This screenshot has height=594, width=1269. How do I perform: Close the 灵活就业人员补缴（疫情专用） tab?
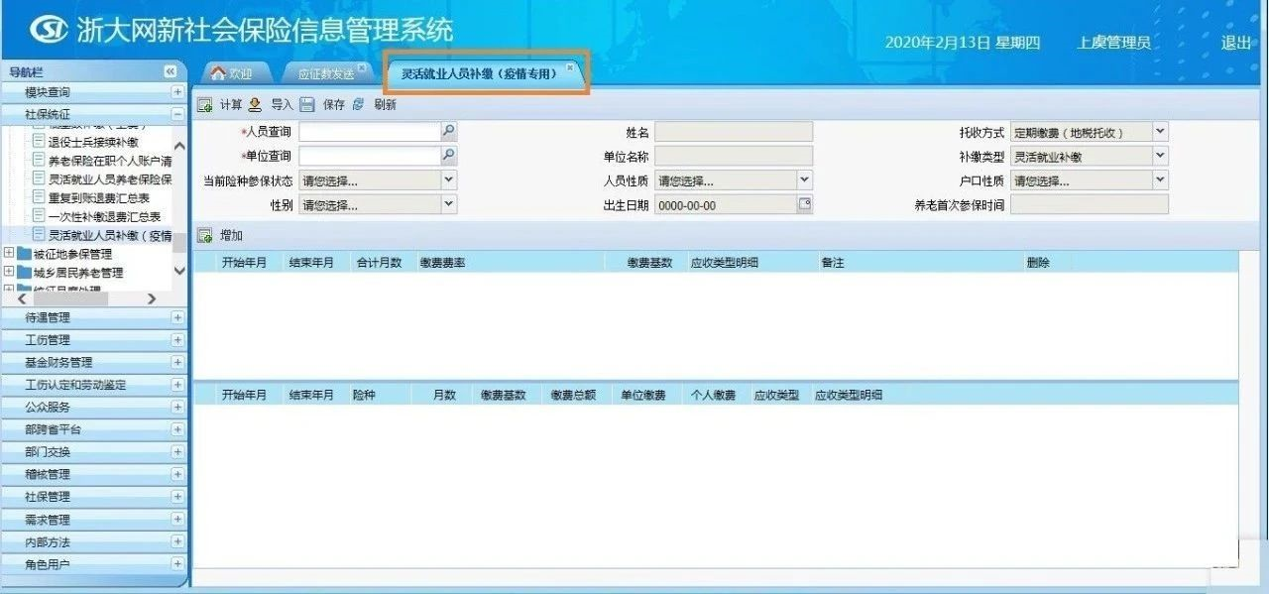pos(569,67)
